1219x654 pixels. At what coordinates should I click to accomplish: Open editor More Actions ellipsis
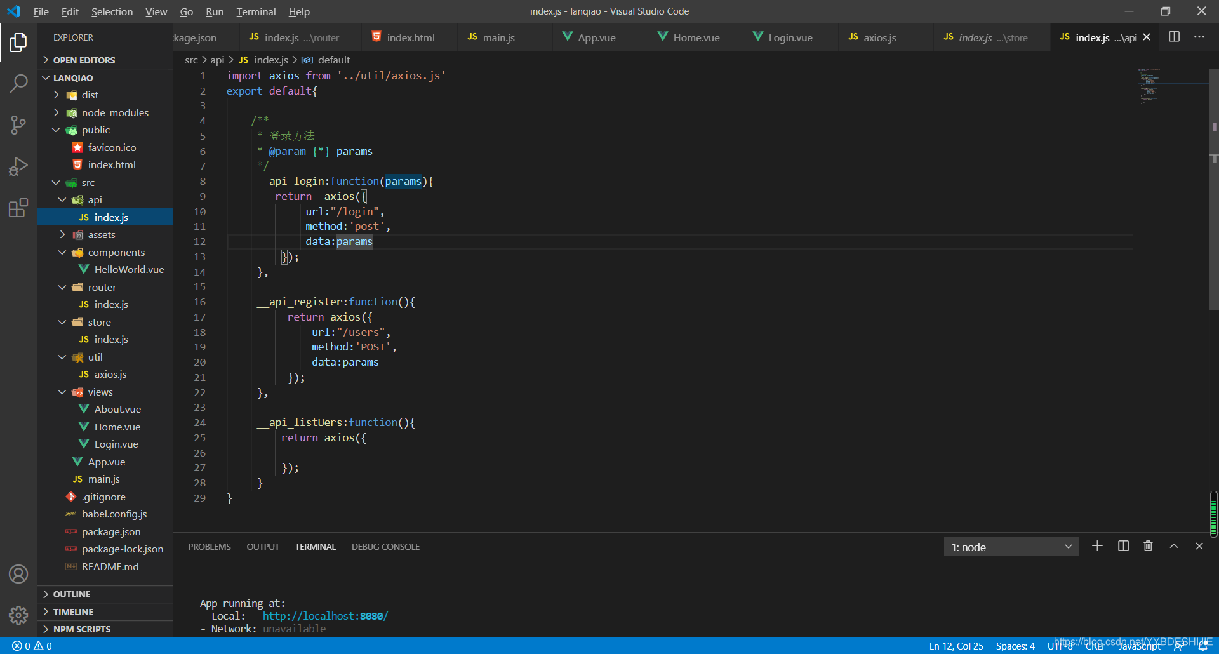1199,37
